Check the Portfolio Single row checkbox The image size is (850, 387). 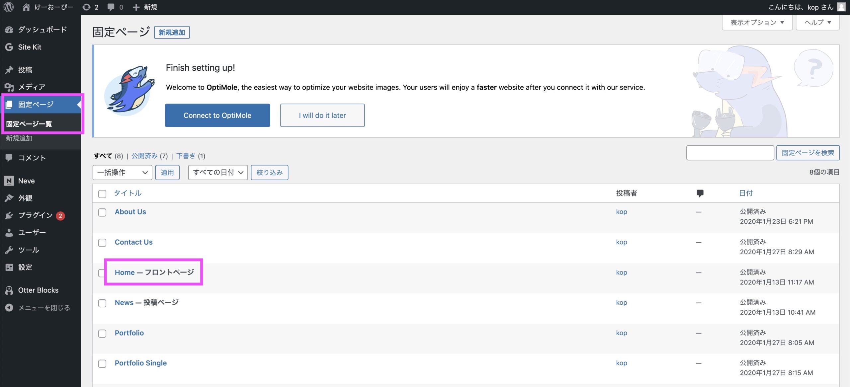click(x=102, y=363)
